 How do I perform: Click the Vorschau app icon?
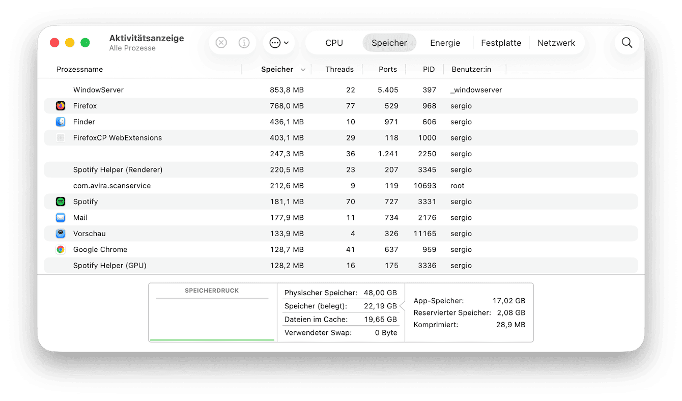point(61,234)
